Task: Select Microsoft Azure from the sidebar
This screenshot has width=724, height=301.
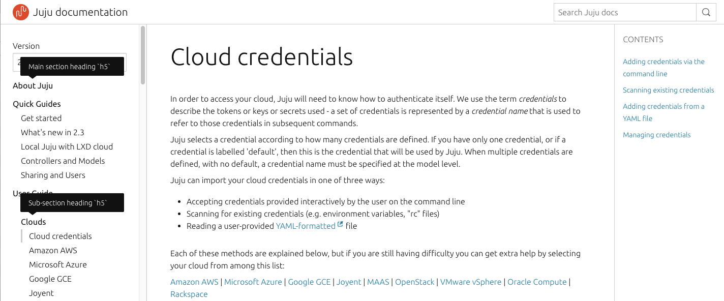Action: [x=58, y=264]
